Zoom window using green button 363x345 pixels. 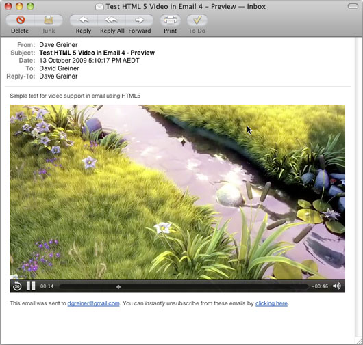point(31,6)
